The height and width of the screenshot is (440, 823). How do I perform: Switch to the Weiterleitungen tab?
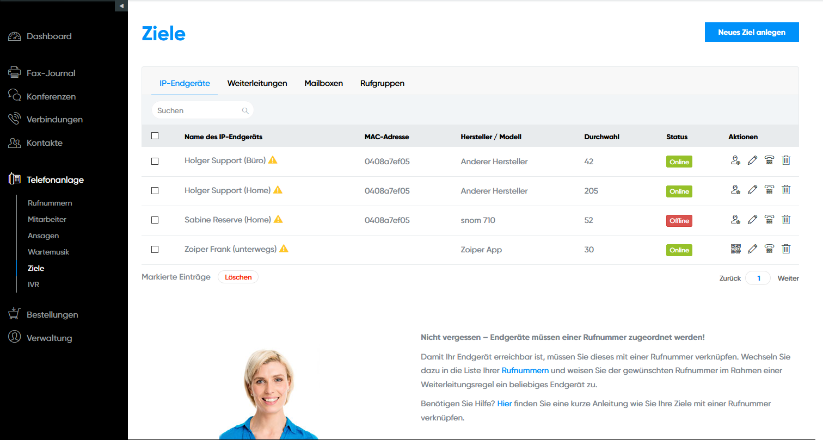pyautogui.click(x=257, y=83)
